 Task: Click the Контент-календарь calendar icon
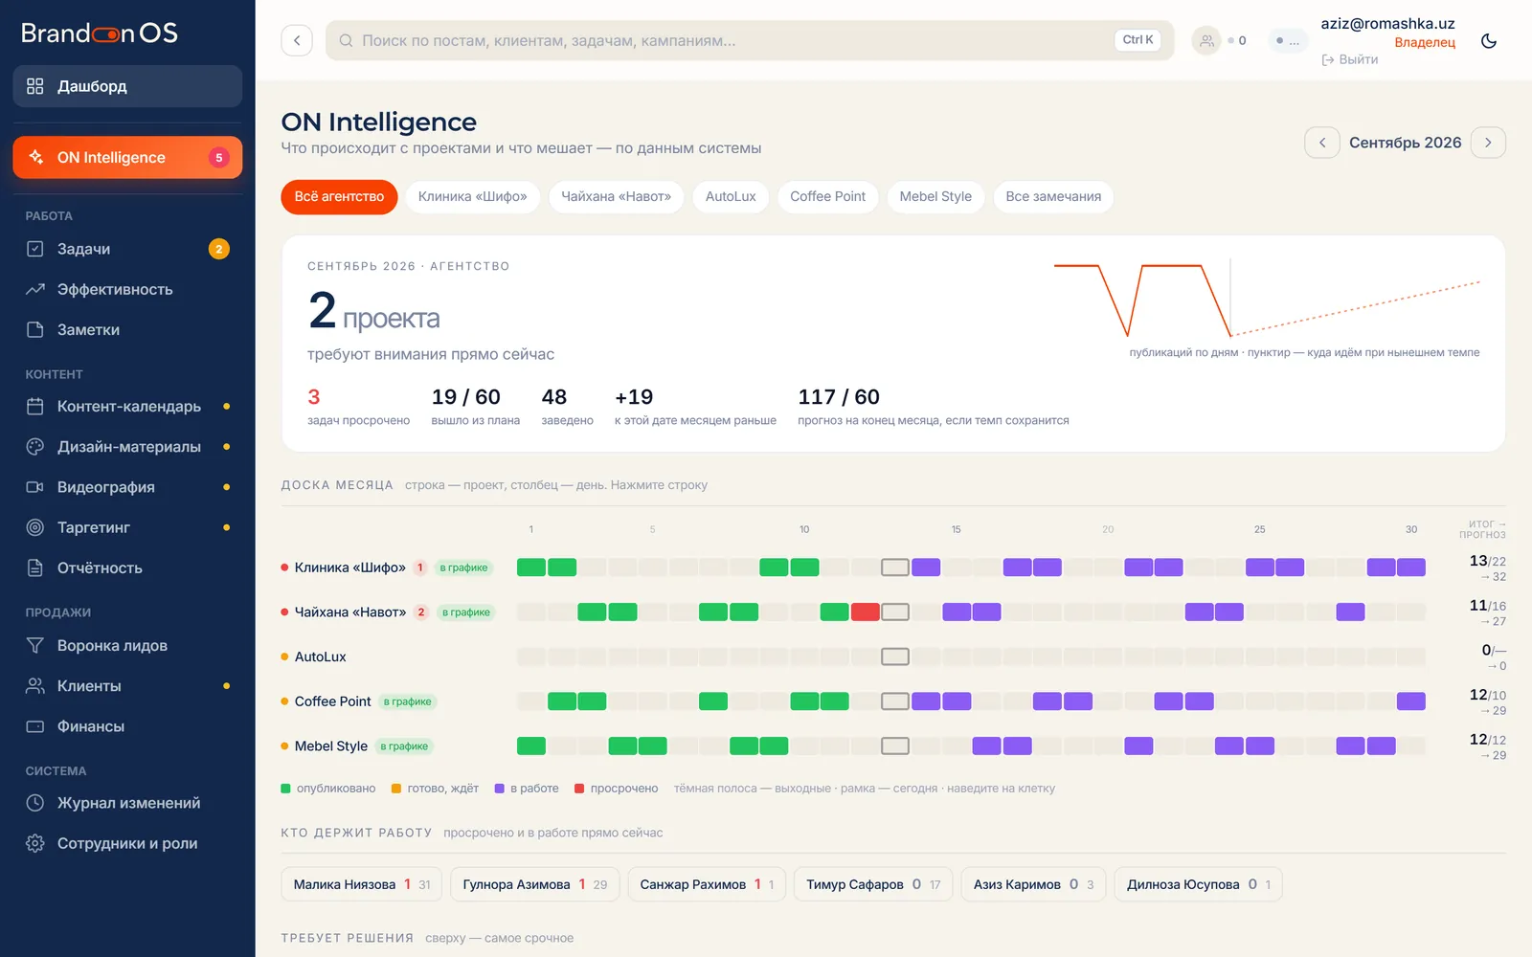[x=35, y=407]
